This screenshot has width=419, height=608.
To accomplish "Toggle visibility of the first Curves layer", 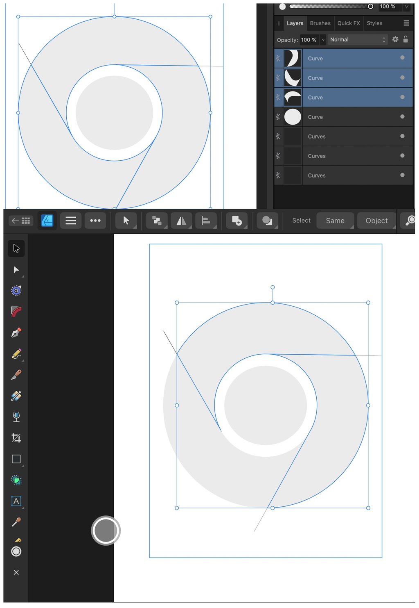I will tap(402, 136).
